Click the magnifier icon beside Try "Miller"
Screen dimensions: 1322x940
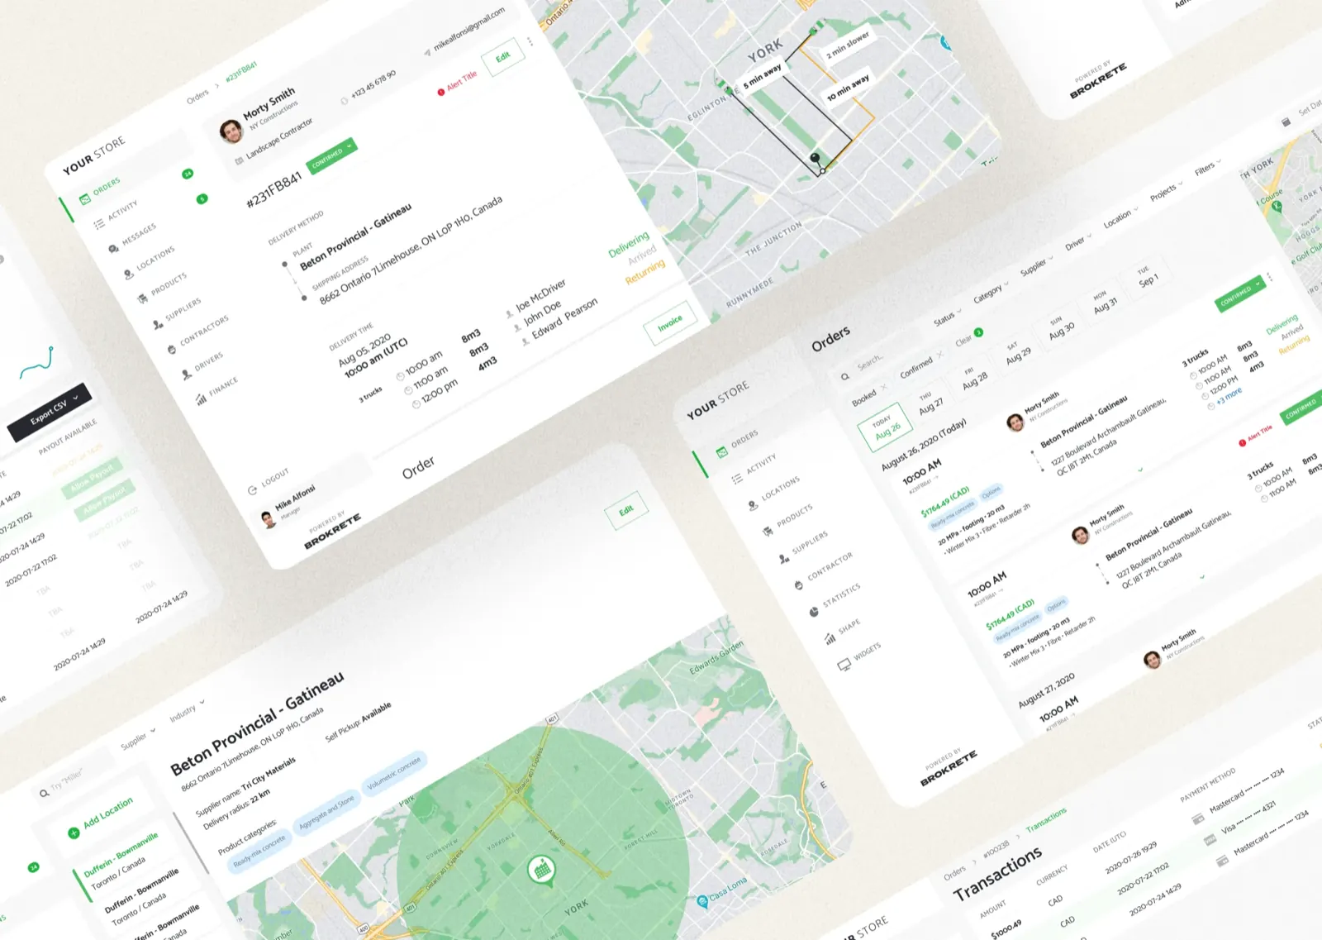[44, 794]
